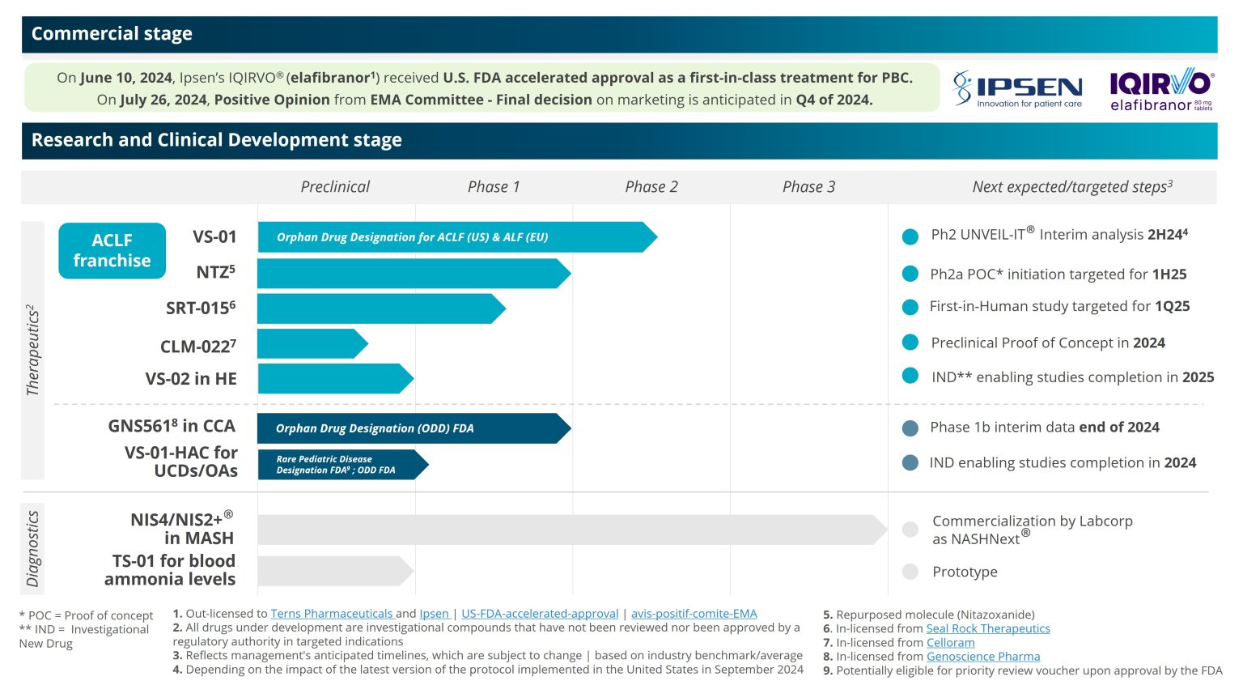Screen dimensions: 1243x698
Task: Click the teal bullet beside Ph2 UNVEIL-IT
Action: (910, 236)
